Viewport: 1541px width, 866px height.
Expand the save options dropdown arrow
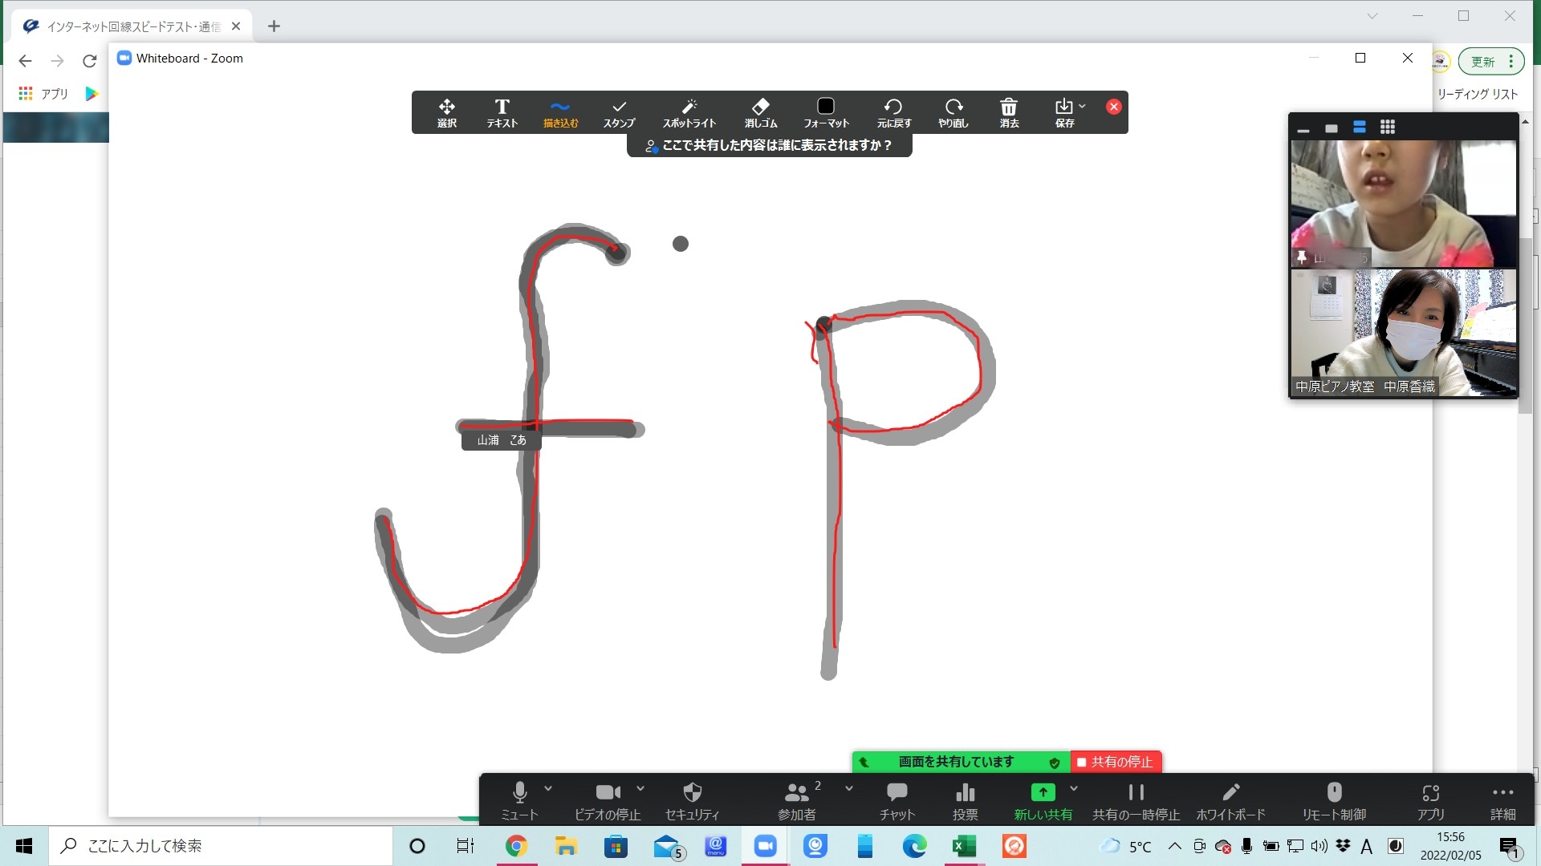pos(1083,106)
